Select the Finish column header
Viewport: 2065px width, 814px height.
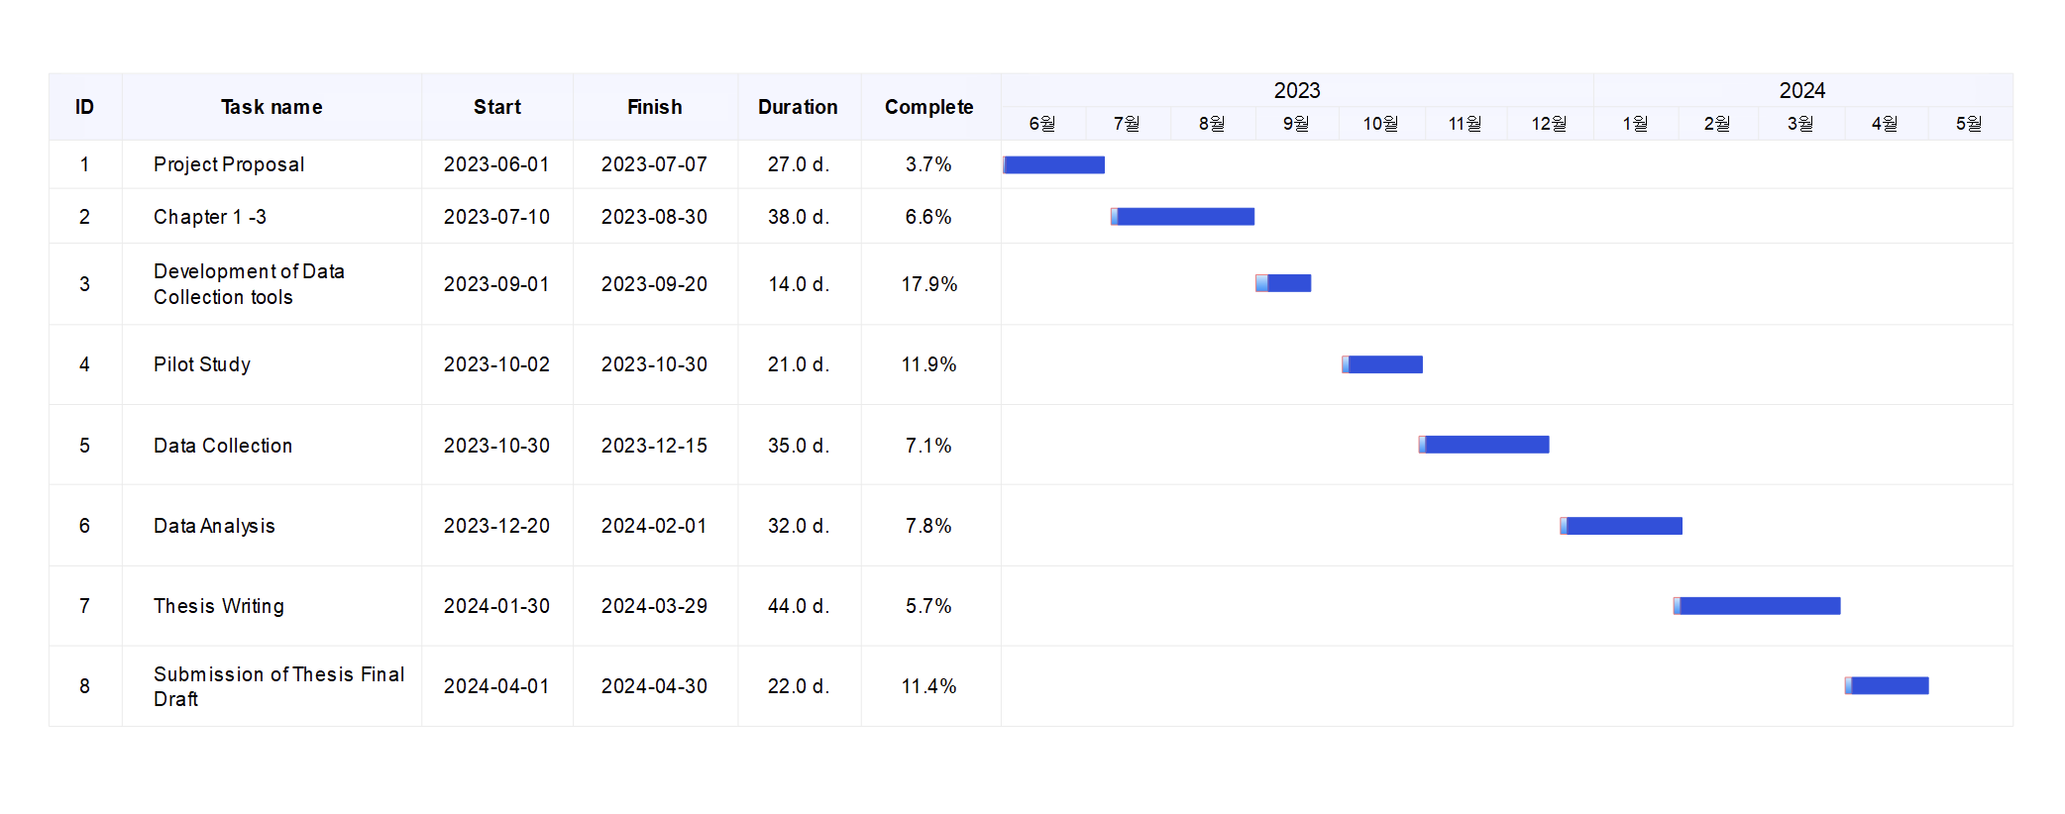(654, 107)
